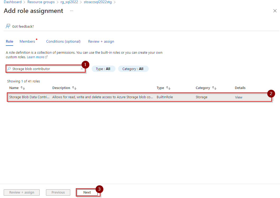The width and height of the screenshot is (280, 198).
Task: Open the Conditions (optional) tab
Action: coord(63,41)
